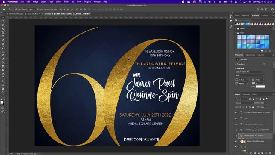The image size is (275, 155).
Task: Open the History panel icon
Action: click(x=231, y=16)
